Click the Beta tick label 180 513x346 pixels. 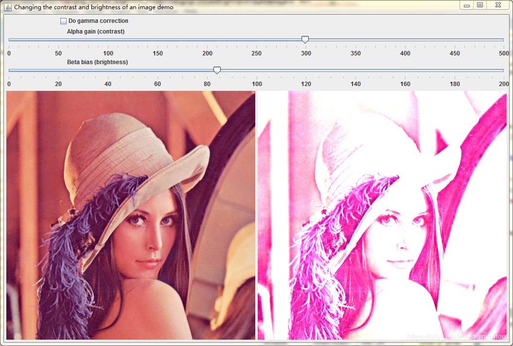click(455, 84)
